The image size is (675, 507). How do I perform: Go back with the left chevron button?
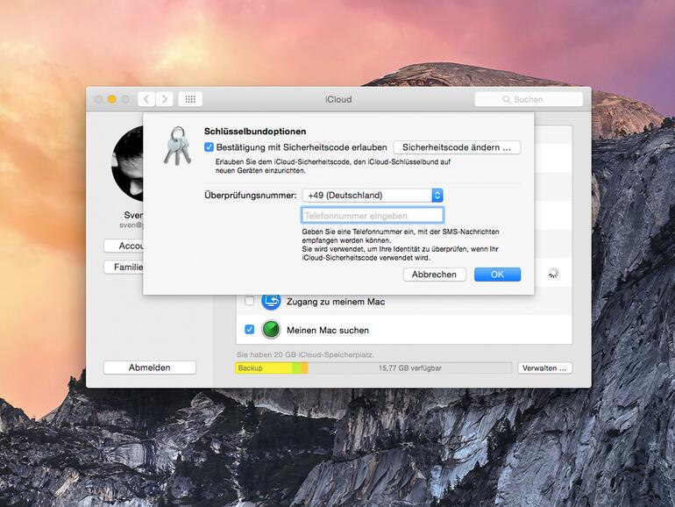click(146, 99)
